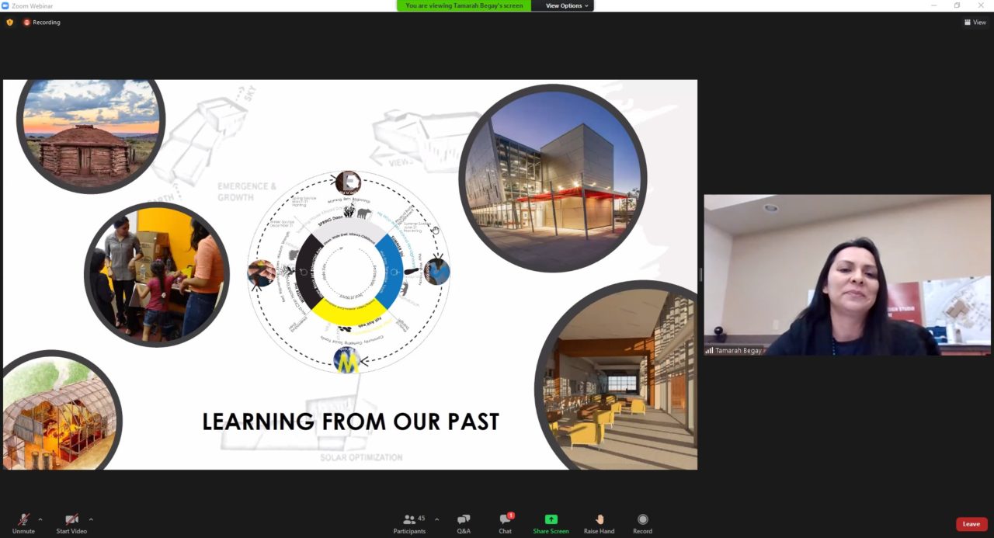
Task: Expand the Participants options chevron
Action: 436,519
